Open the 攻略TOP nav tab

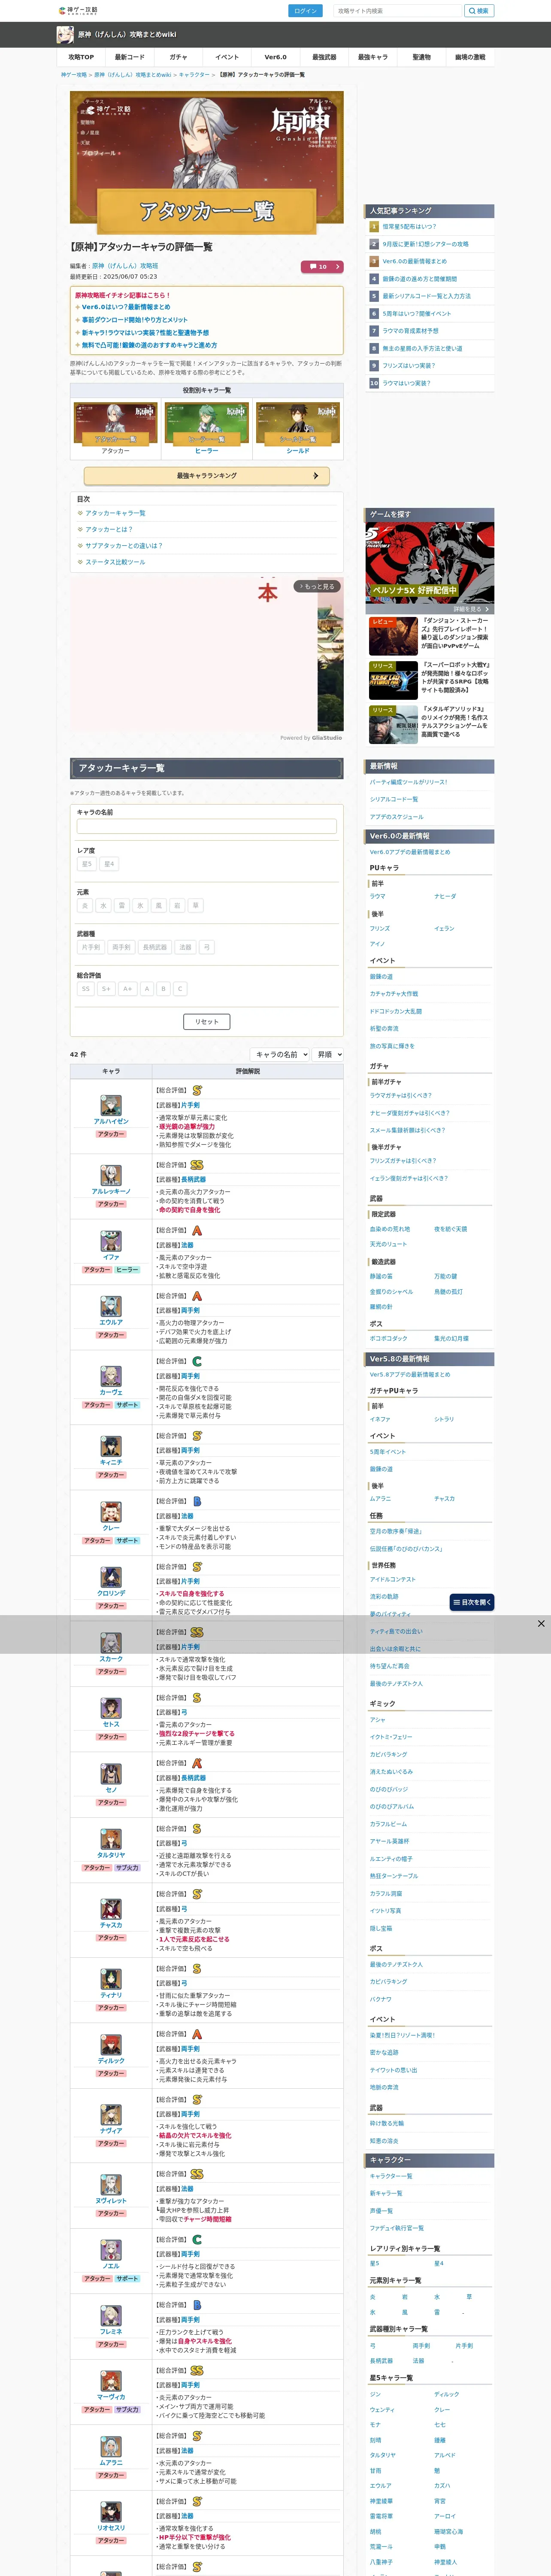pyautogui.click(x=81, y=57)
